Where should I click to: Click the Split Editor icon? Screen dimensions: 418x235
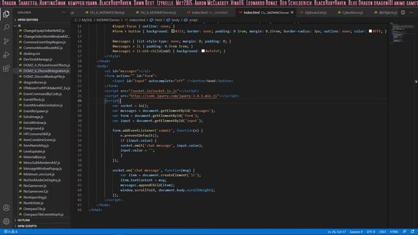click(x=403, y=12)
